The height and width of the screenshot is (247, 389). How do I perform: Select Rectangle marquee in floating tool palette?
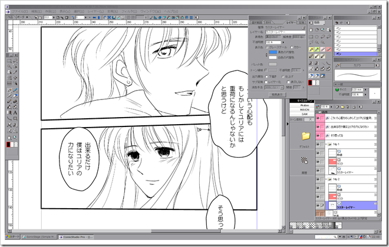[x=311, y=36]
